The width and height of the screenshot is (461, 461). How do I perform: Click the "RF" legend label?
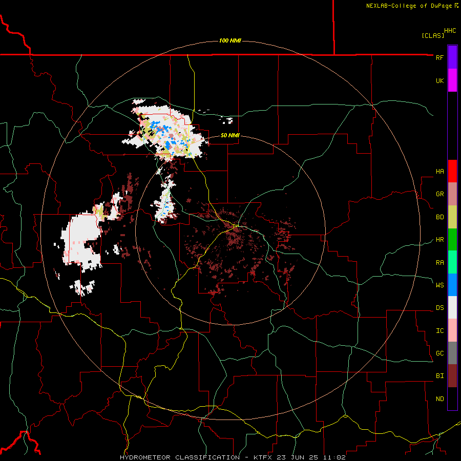coord(439,57)
